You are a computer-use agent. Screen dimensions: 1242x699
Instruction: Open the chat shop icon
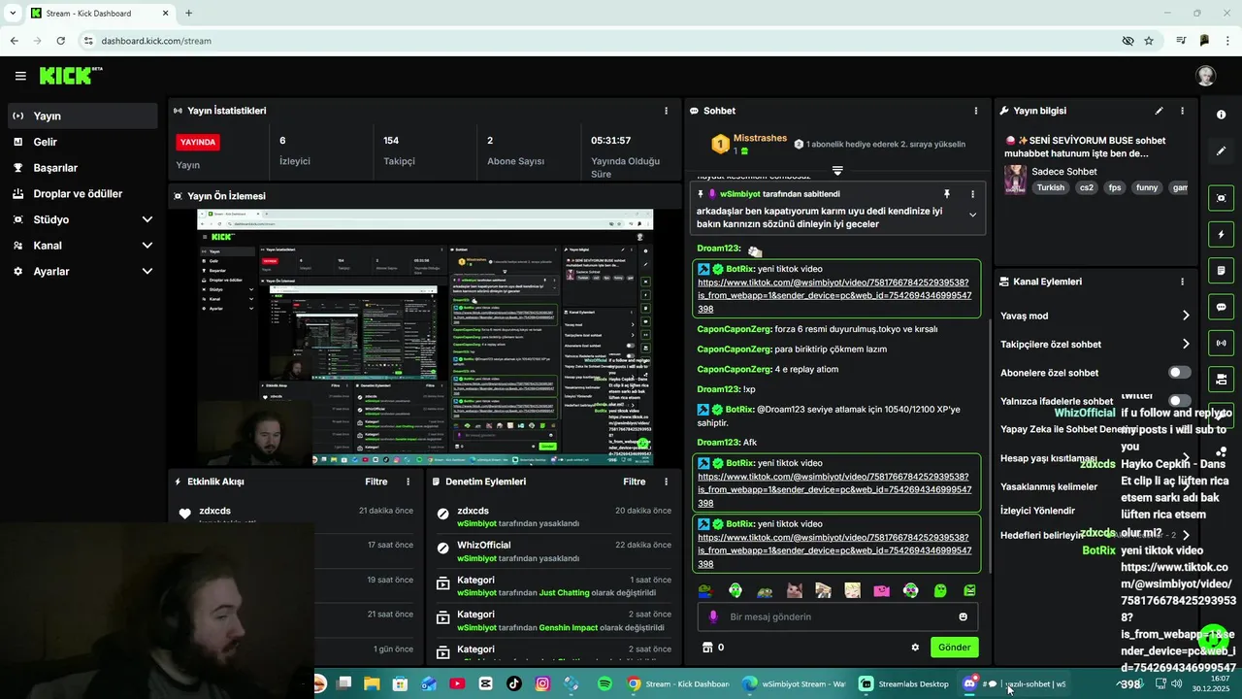707,648
